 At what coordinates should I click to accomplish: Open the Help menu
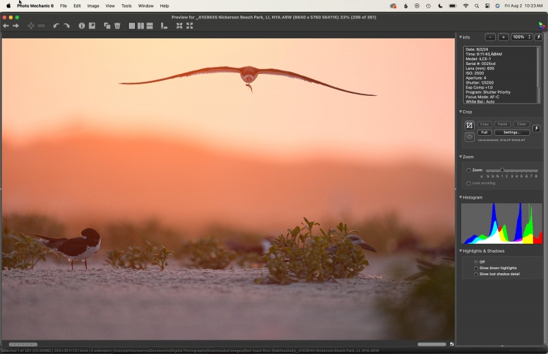(164, 6)
